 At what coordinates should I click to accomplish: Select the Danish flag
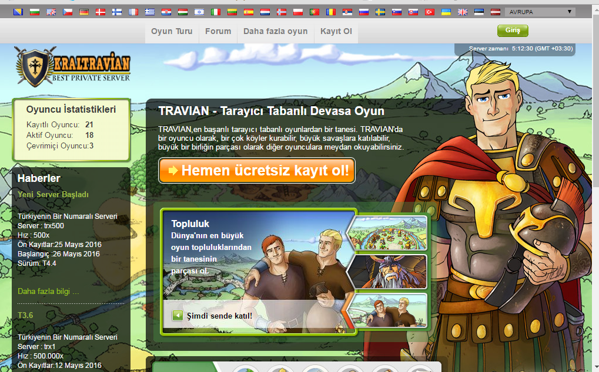pos(101,12)
